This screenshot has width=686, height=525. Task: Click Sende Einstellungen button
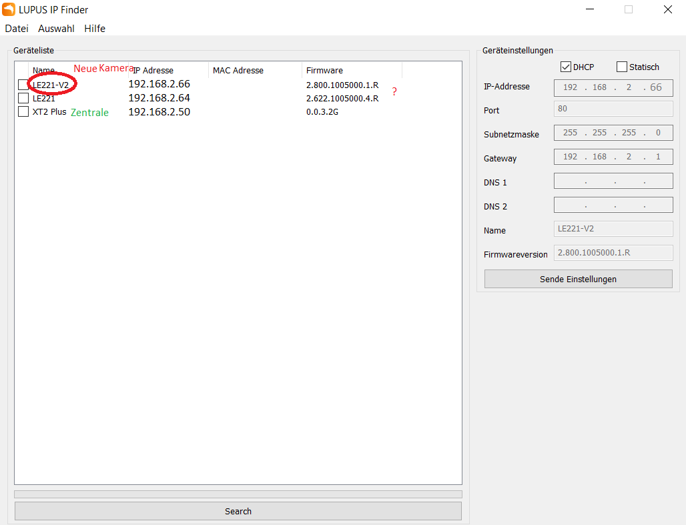coord(578,279)
